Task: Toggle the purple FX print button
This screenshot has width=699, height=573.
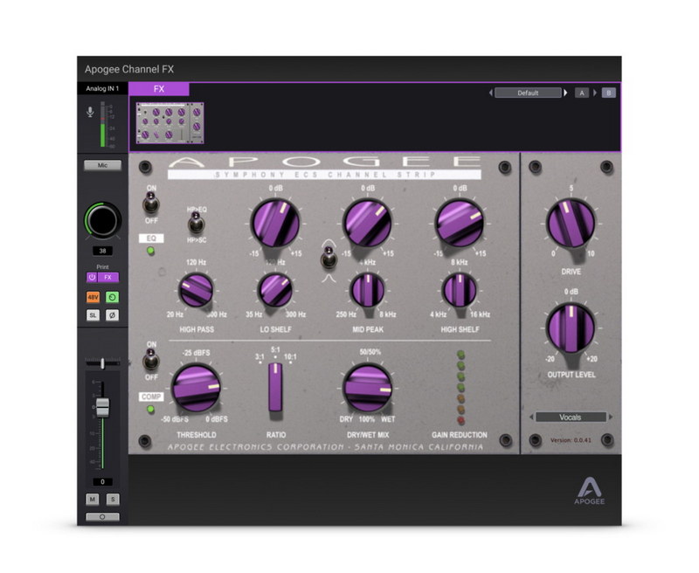Action: coord(107,277)
